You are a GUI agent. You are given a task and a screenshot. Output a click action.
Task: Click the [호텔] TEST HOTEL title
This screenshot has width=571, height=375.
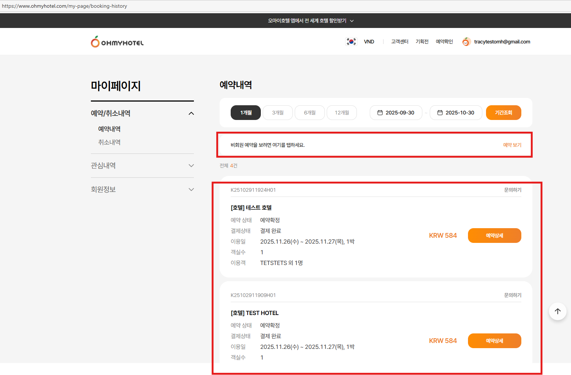pos(255,313)
